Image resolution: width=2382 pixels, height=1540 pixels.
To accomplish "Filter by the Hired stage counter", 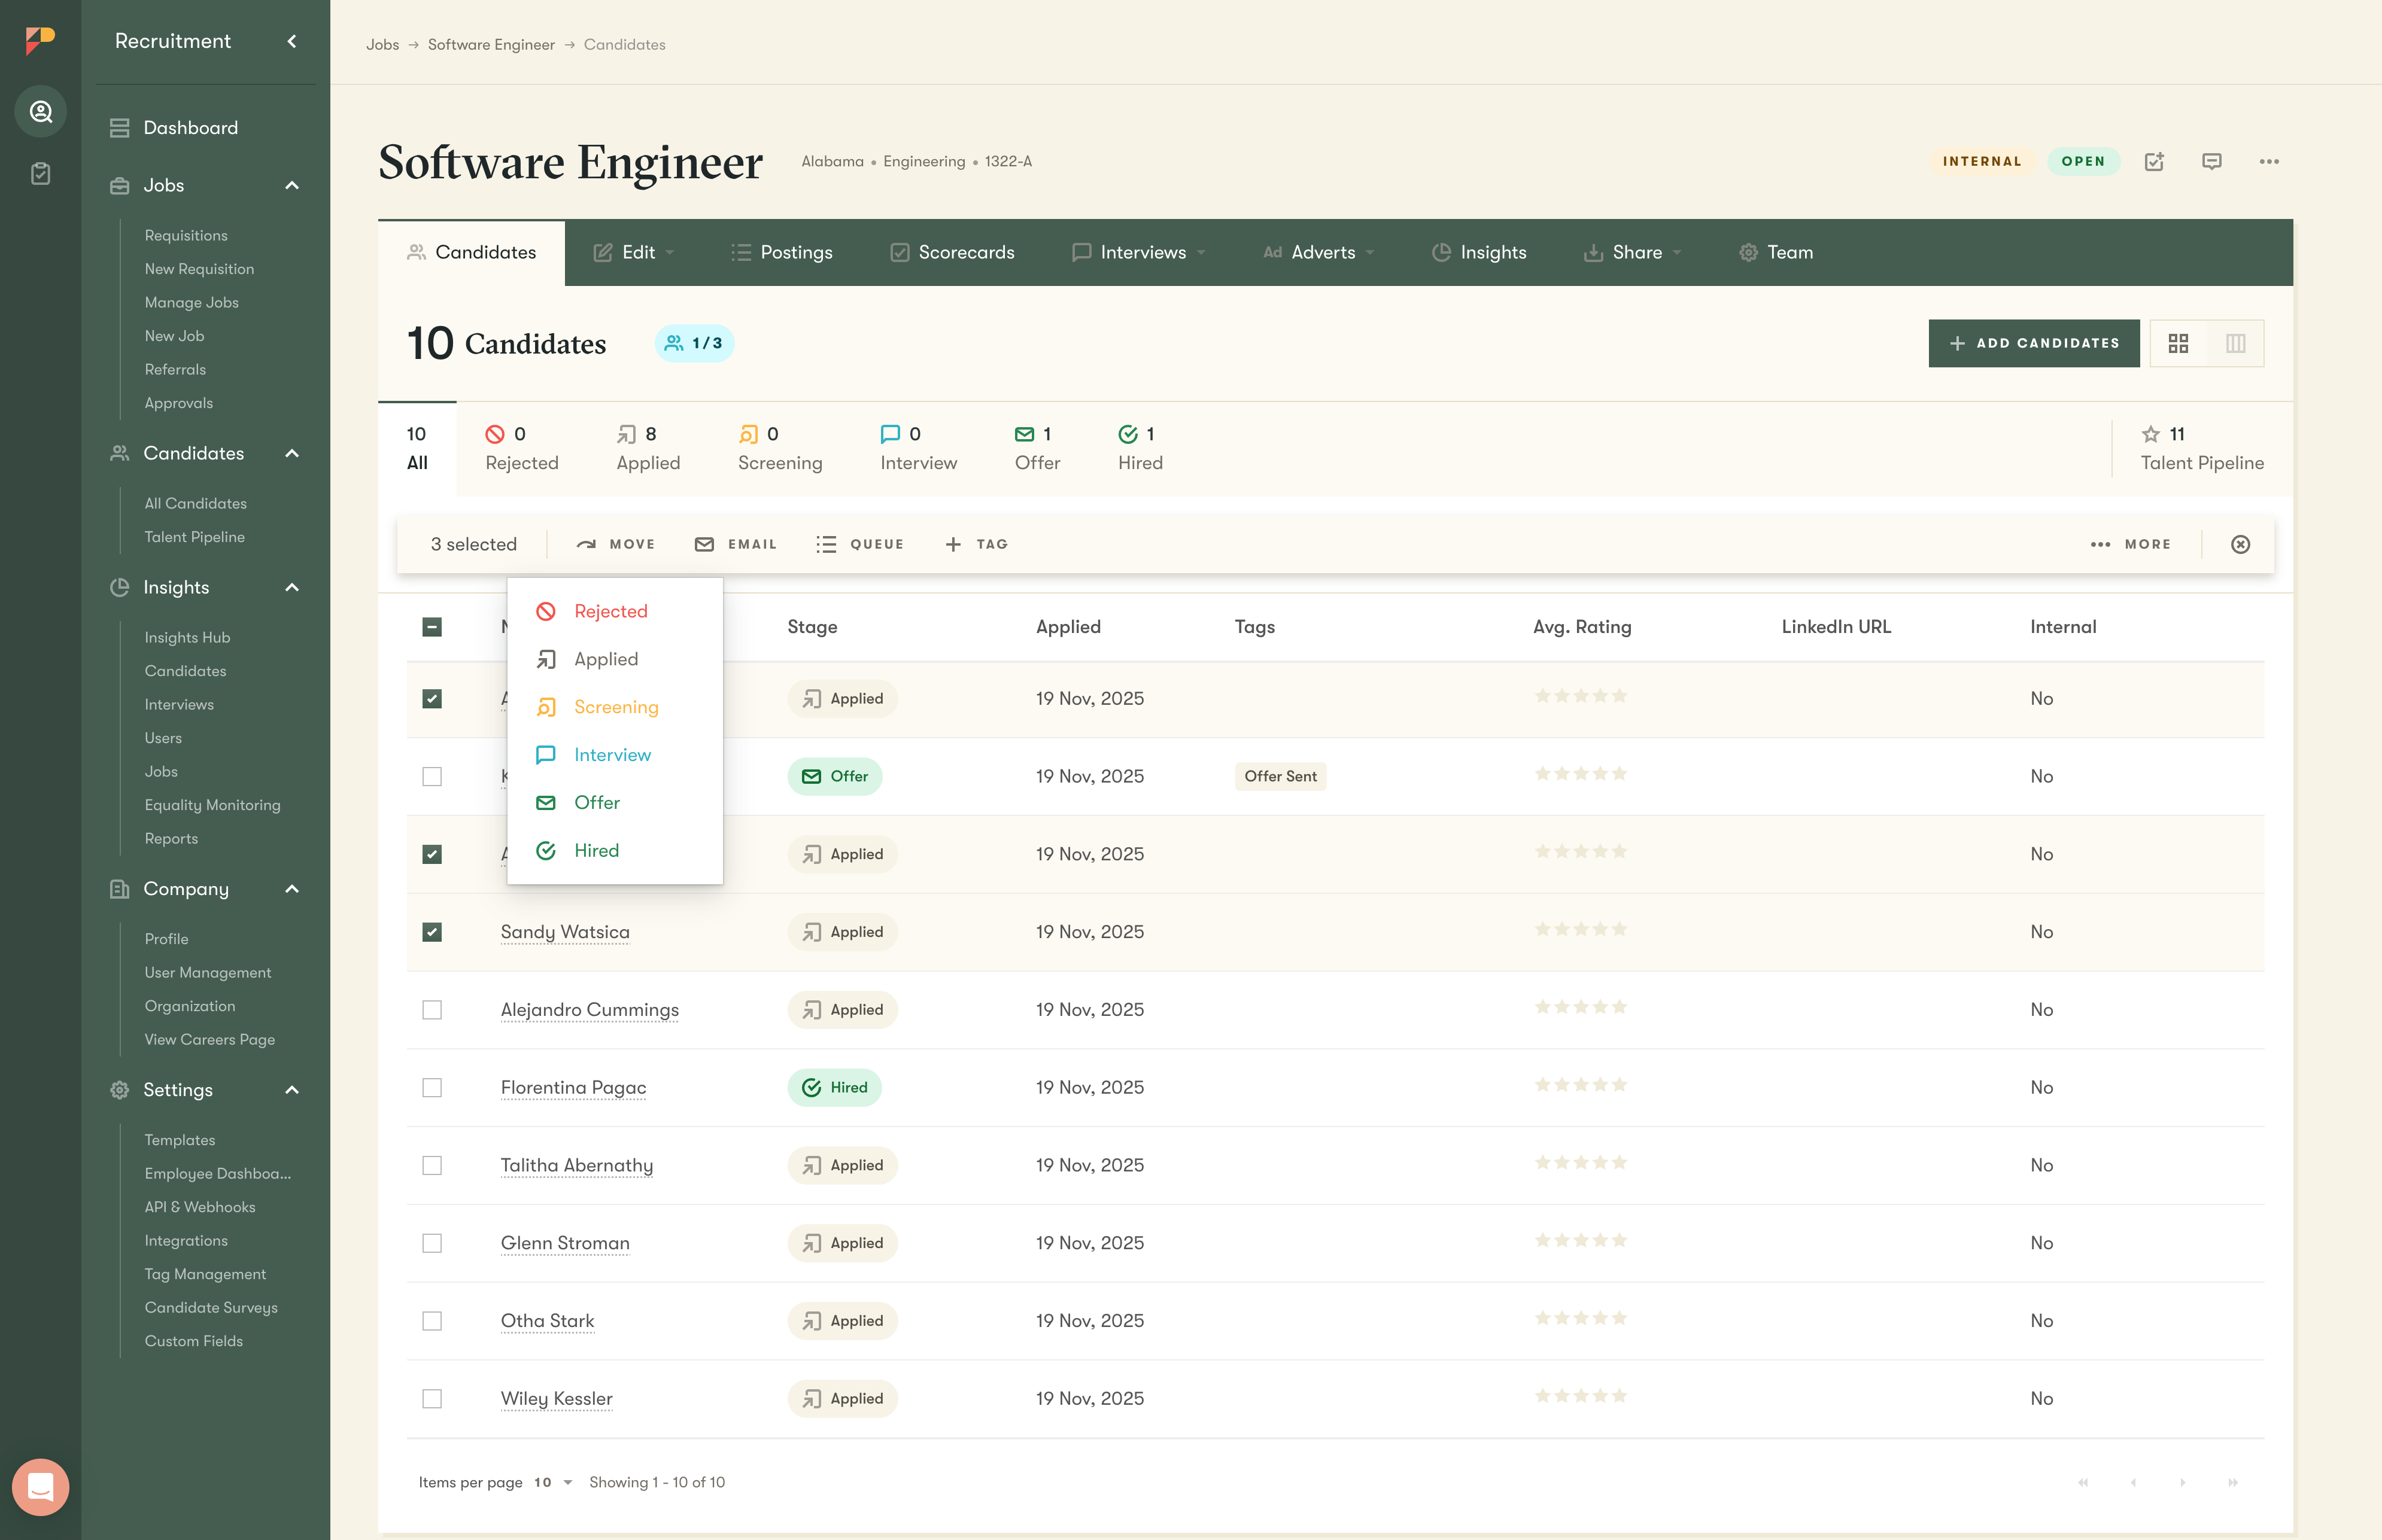I will pos(1140,448).
